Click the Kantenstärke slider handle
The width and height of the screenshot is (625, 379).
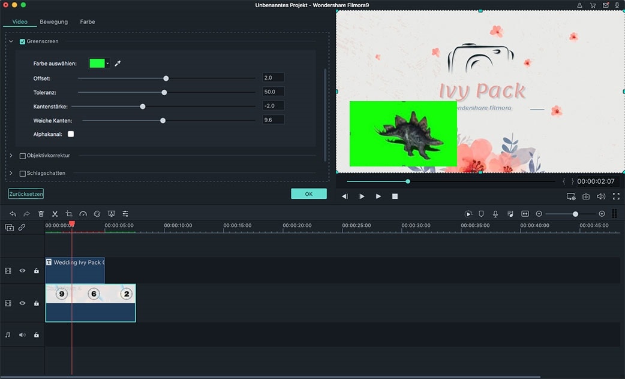coord(143,107)
